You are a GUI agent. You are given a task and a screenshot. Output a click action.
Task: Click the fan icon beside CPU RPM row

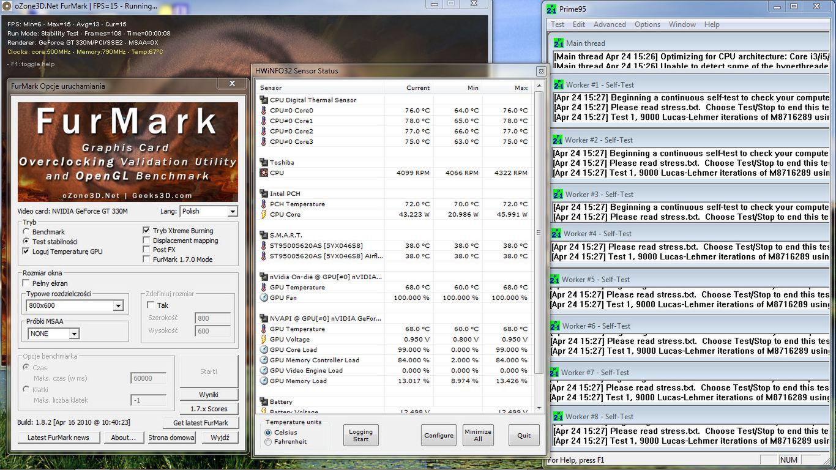tap(264, 173)
